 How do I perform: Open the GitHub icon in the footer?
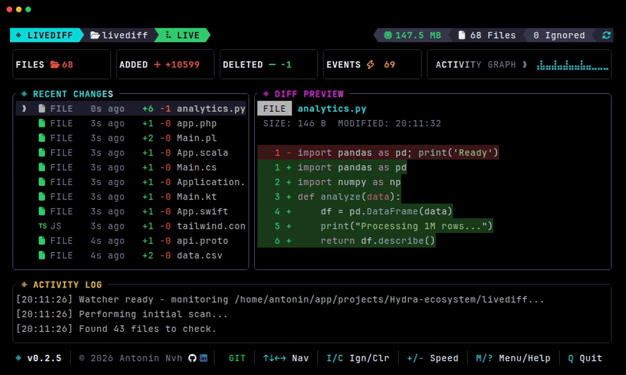192,358
